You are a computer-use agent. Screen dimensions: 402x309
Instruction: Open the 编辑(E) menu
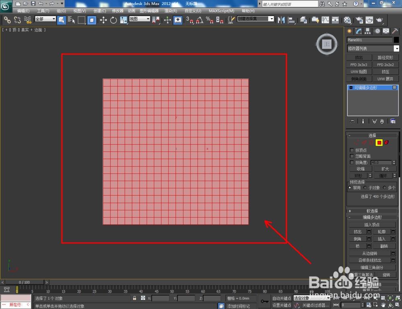point(23,11)
